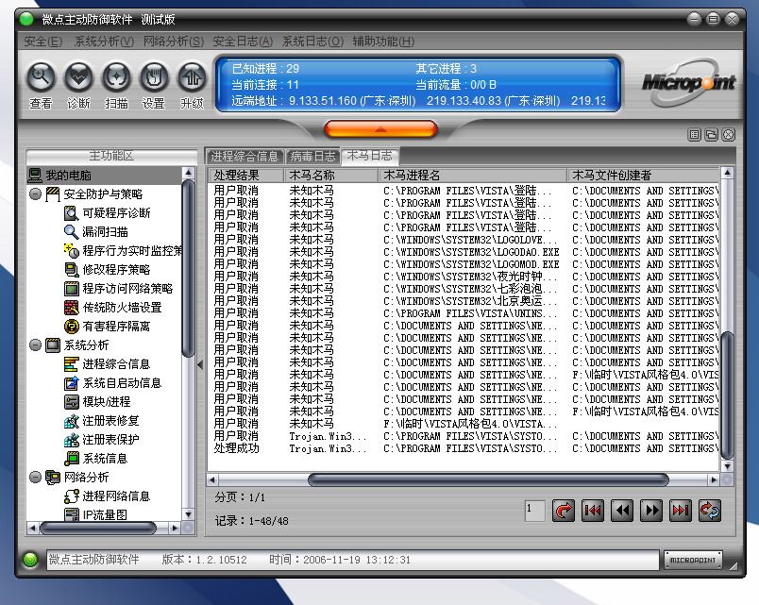Click the MICROPOINT button in status bar
The width and height of the screenshot is (759, 605).
693,560
